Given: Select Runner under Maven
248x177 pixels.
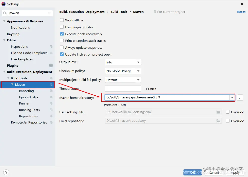Looking at the screenshot, I should tap(24, 103).
